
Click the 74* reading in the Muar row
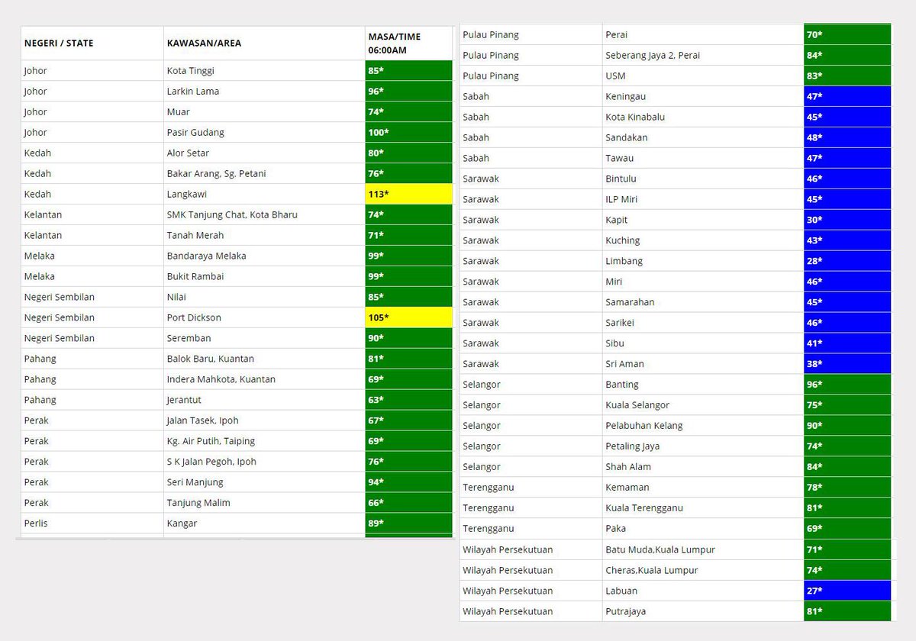pos(408,112)
